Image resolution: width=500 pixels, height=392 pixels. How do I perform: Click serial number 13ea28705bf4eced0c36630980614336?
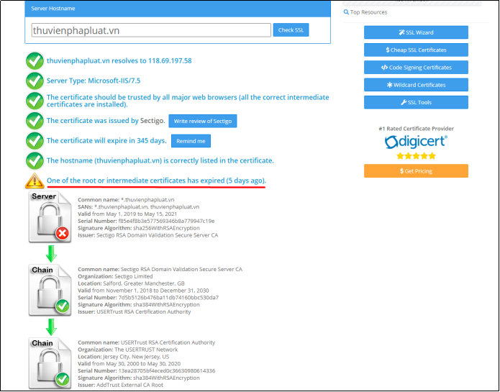coord(146,371)
